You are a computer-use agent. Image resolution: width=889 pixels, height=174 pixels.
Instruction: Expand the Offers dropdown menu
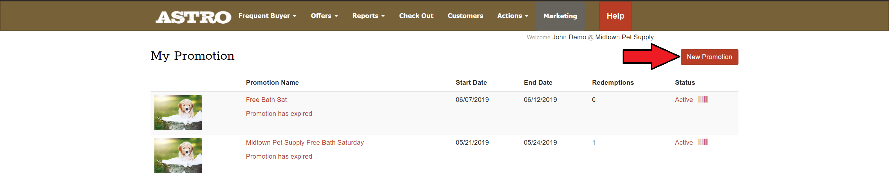pos(324,16)
